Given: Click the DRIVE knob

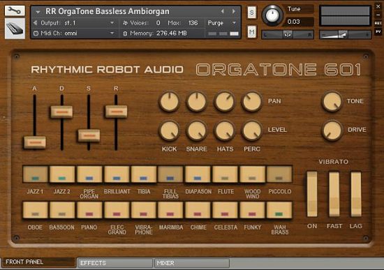Looking at the screenshot, I should point(332,130).
